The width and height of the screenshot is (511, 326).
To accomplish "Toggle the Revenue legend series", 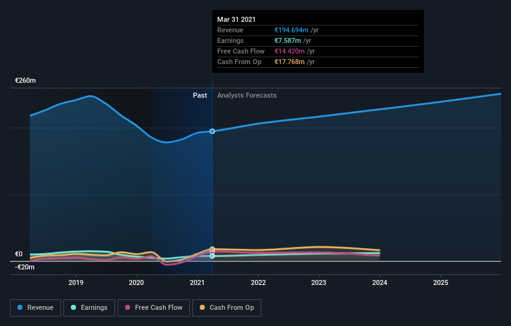I will [35, 308].
